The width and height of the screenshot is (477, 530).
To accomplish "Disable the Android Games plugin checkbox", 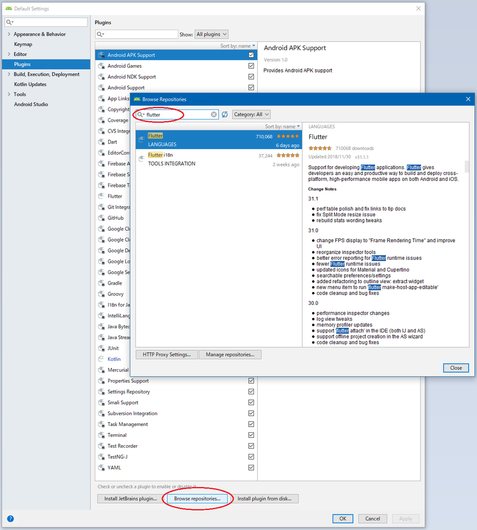I will point(251,66).
